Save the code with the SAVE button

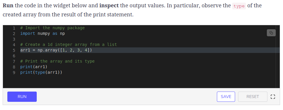coord(226,97)
